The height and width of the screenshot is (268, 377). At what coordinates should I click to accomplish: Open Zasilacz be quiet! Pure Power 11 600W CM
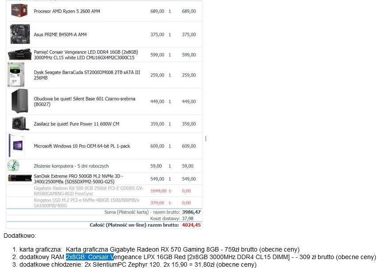pos(77,124)
